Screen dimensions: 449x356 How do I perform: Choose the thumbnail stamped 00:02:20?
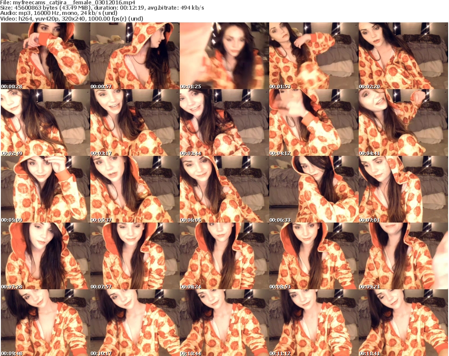pyautogui.click(x=403, y=56)
